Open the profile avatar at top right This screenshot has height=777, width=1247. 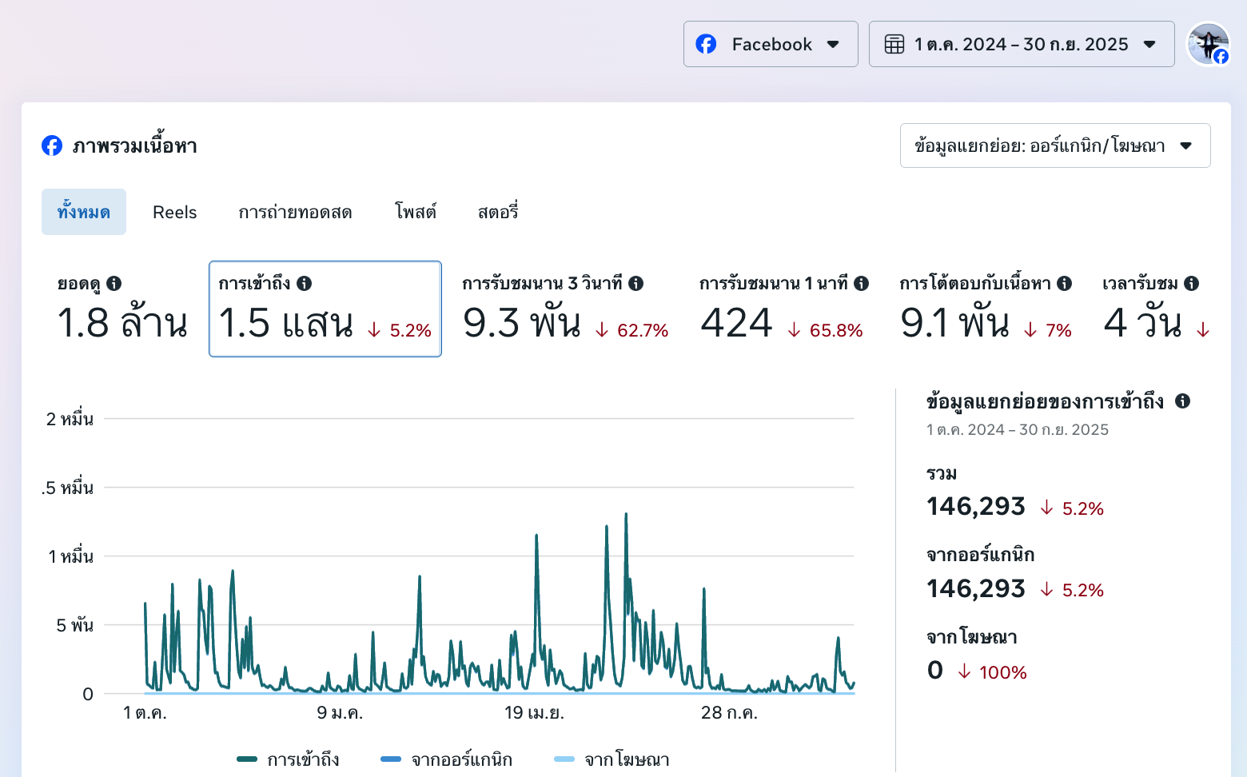coord(1208,44)
